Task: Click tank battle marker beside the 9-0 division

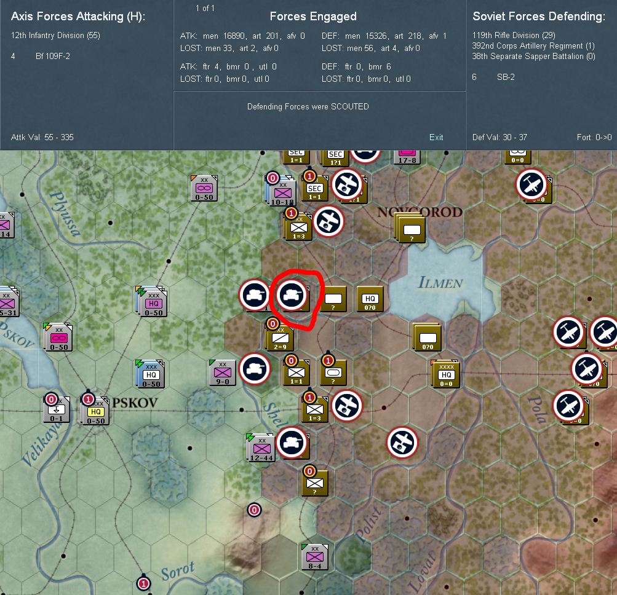Action: [x=255, y=369]
